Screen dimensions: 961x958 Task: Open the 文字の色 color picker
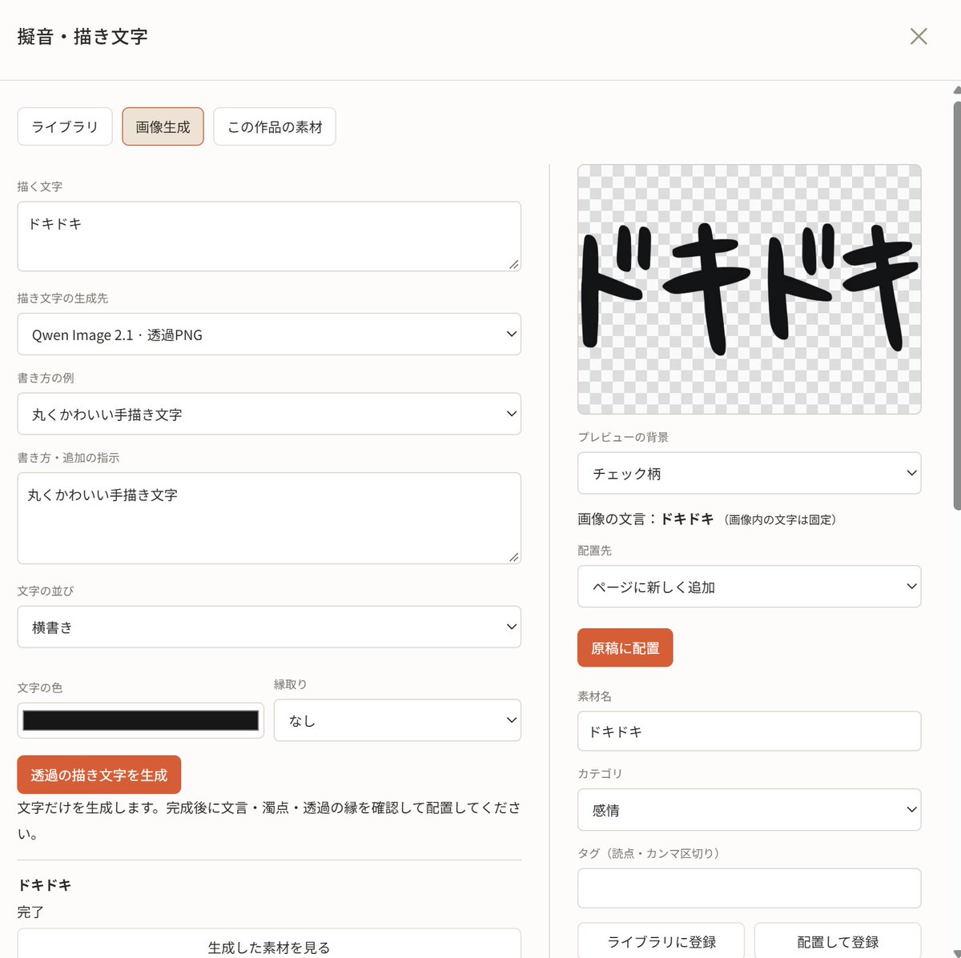click(141, 720)
